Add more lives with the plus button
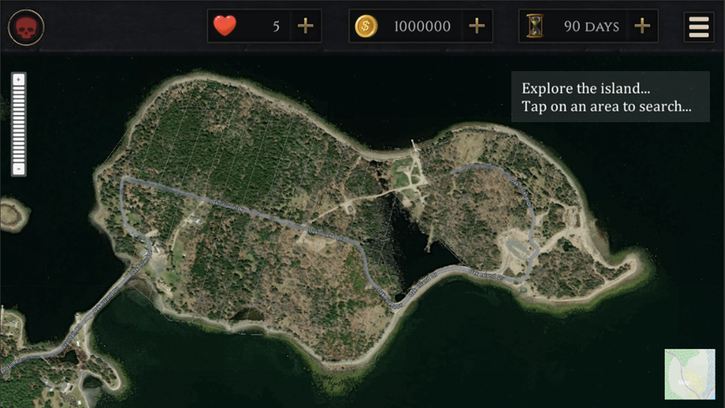 click(306, 26)
